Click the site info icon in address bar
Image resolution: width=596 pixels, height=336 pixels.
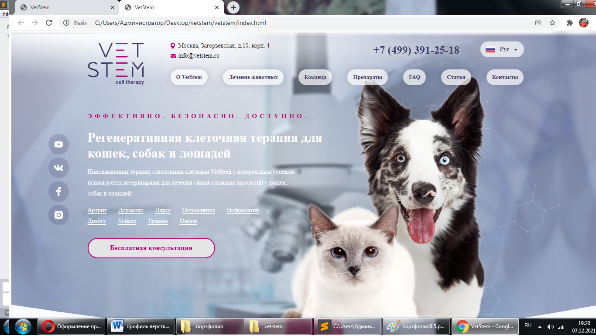pos(66,23)
